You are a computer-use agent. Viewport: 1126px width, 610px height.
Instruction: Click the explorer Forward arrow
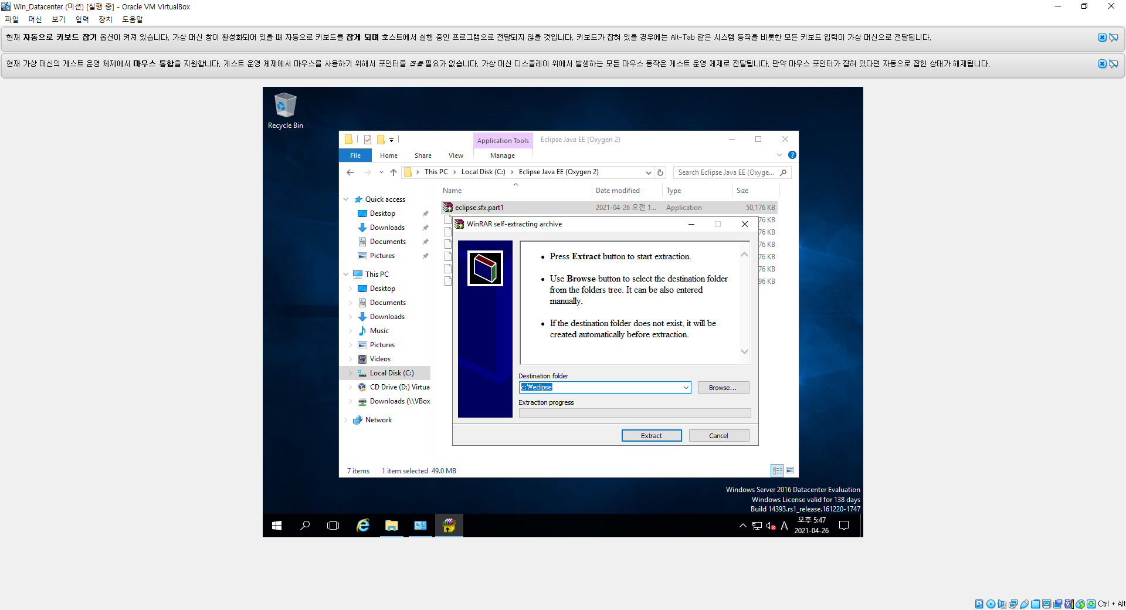(368, 172)
